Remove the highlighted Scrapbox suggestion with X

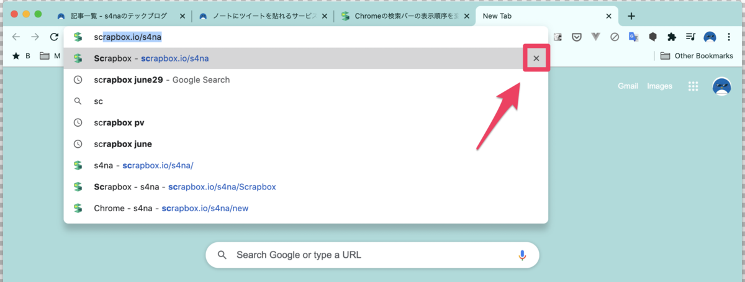click(x=536, y=58)
